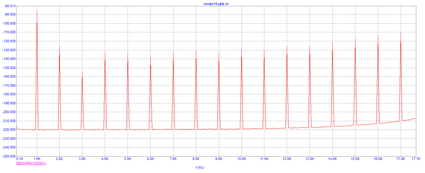Click the f (Hz) axis title

point(200,167)
